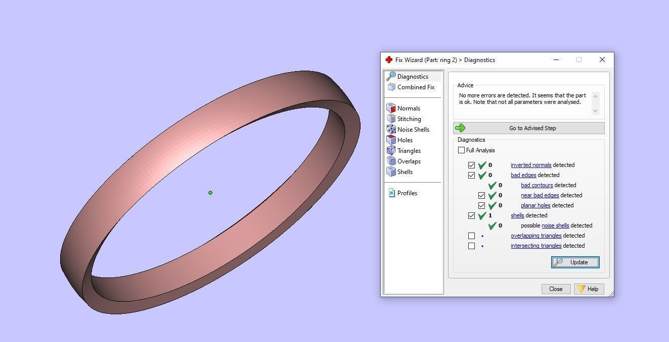669x342 pixels.
Task: Switch to the Stitching step
Action: pos(409,119)
